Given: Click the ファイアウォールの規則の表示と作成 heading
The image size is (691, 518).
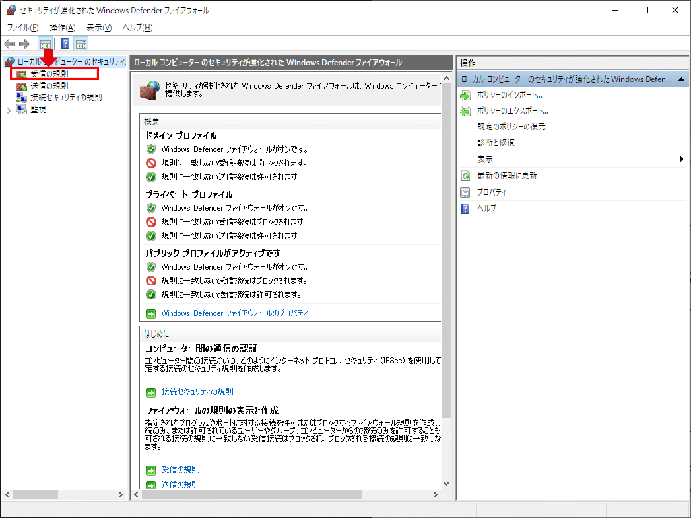Looking at the screenshot, I should (212, 411).
